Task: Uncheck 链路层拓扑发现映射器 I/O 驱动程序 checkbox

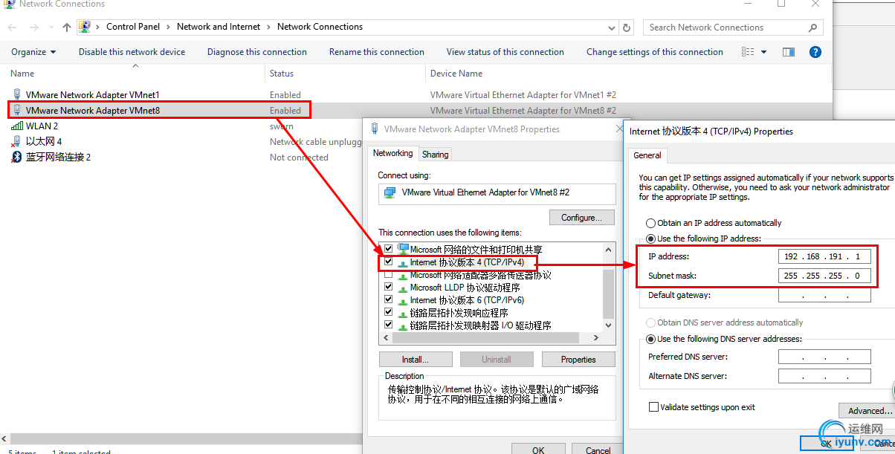Action: 388,325
